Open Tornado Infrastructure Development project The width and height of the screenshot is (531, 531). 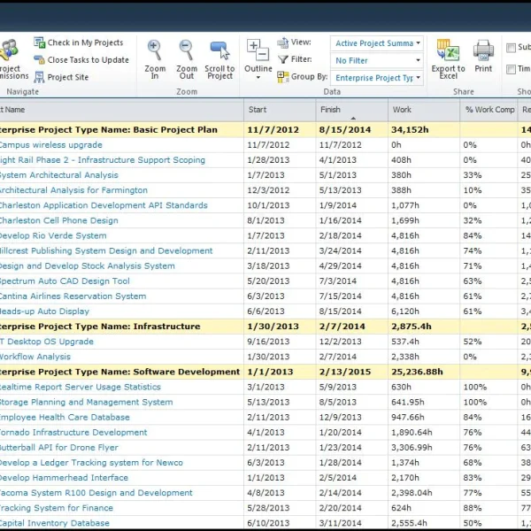(x=73, y=433)
